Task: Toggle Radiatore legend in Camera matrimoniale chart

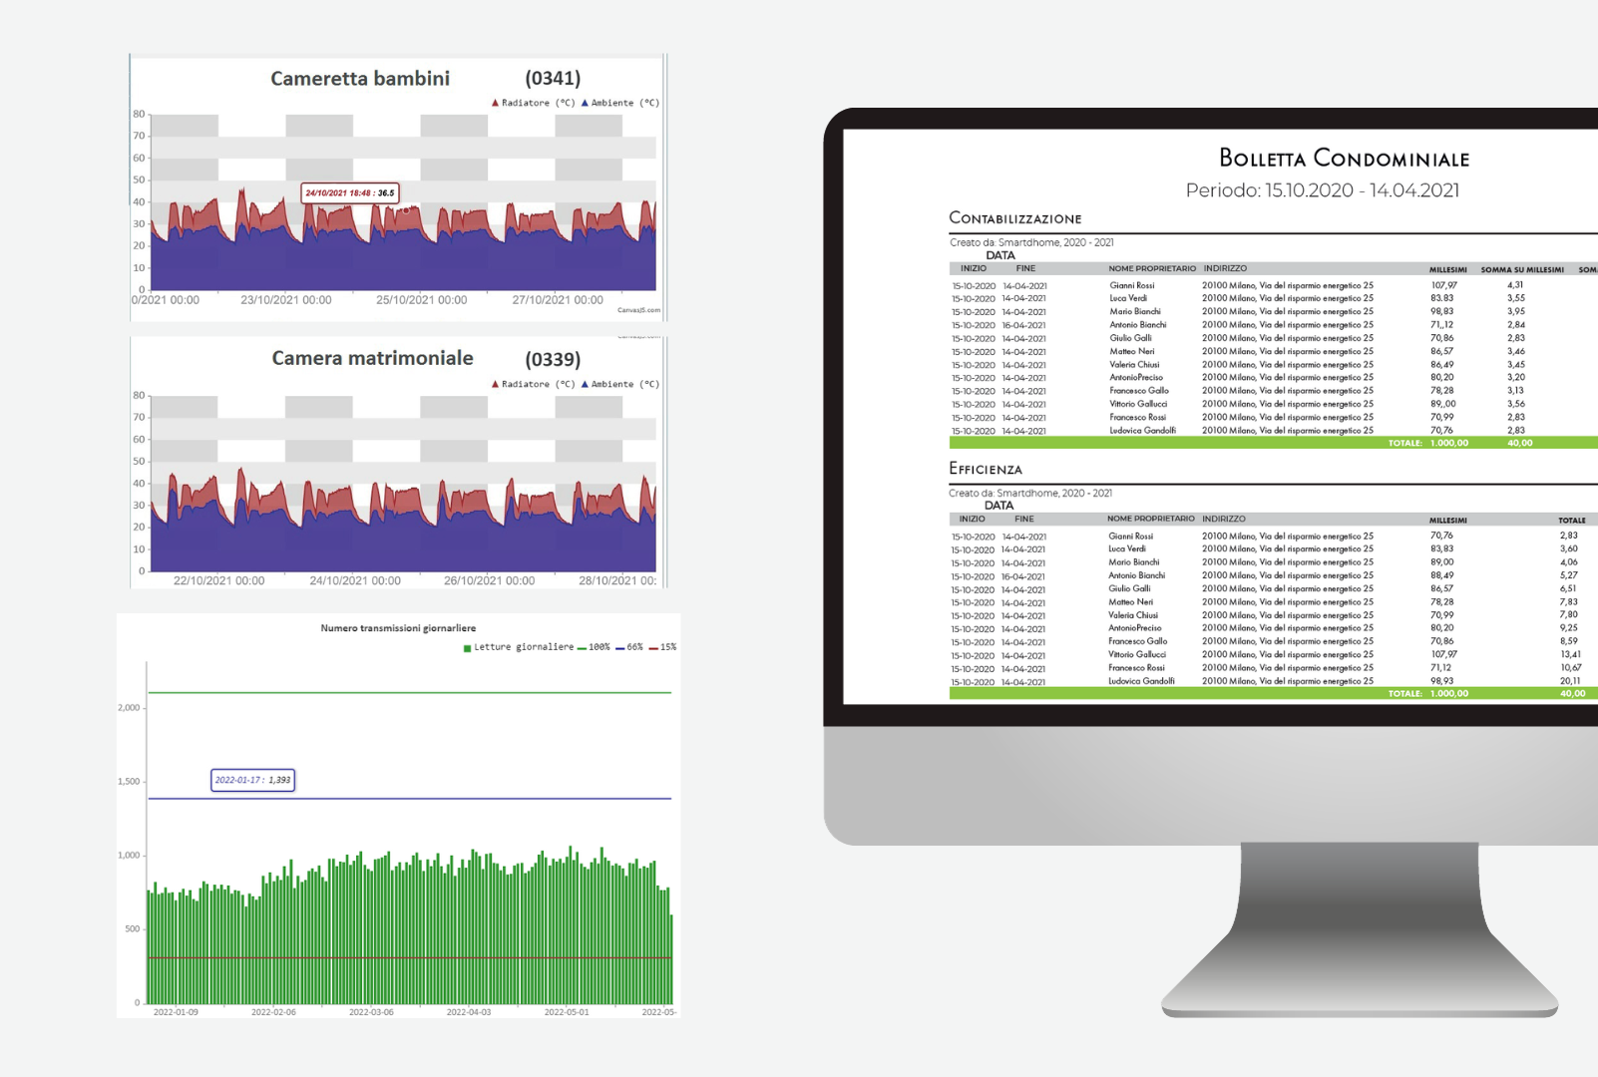Action: pos(533,384)
